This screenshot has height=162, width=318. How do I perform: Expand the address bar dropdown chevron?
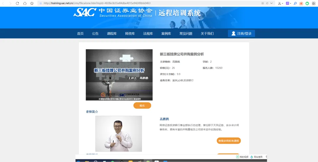tap(271, 3)
